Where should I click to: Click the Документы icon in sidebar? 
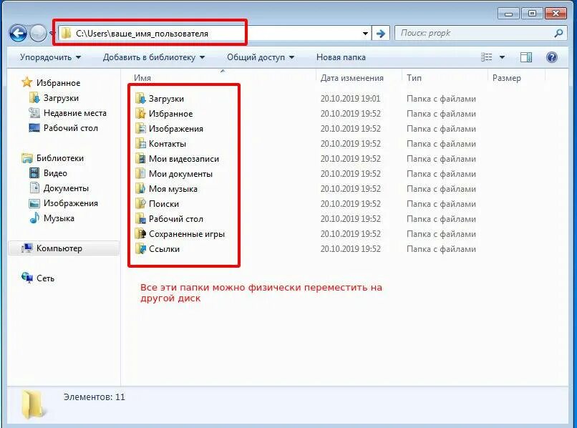click(34, 188)
